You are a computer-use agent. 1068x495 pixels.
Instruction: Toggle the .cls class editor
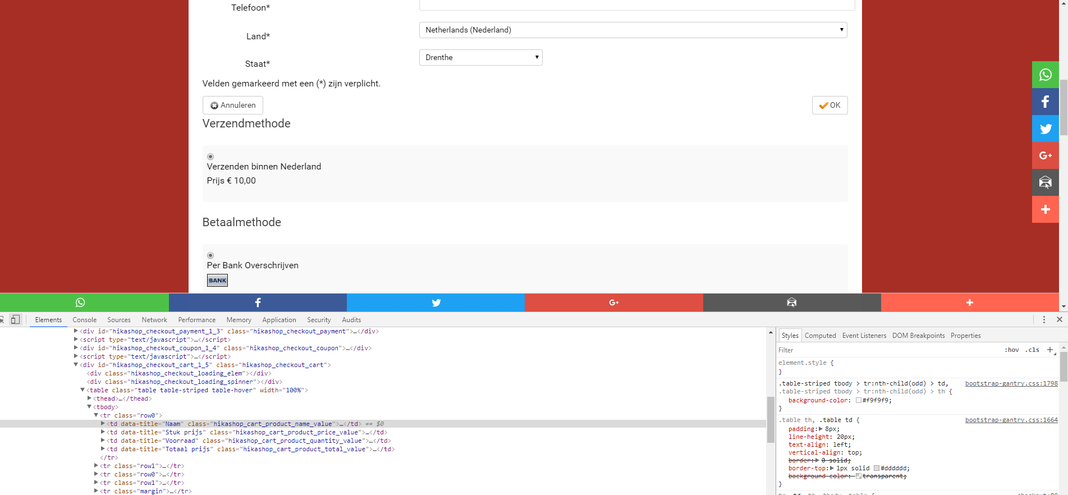click(1032, 350)
